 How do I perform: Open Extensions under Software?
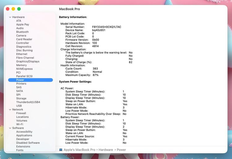point(23,147)
